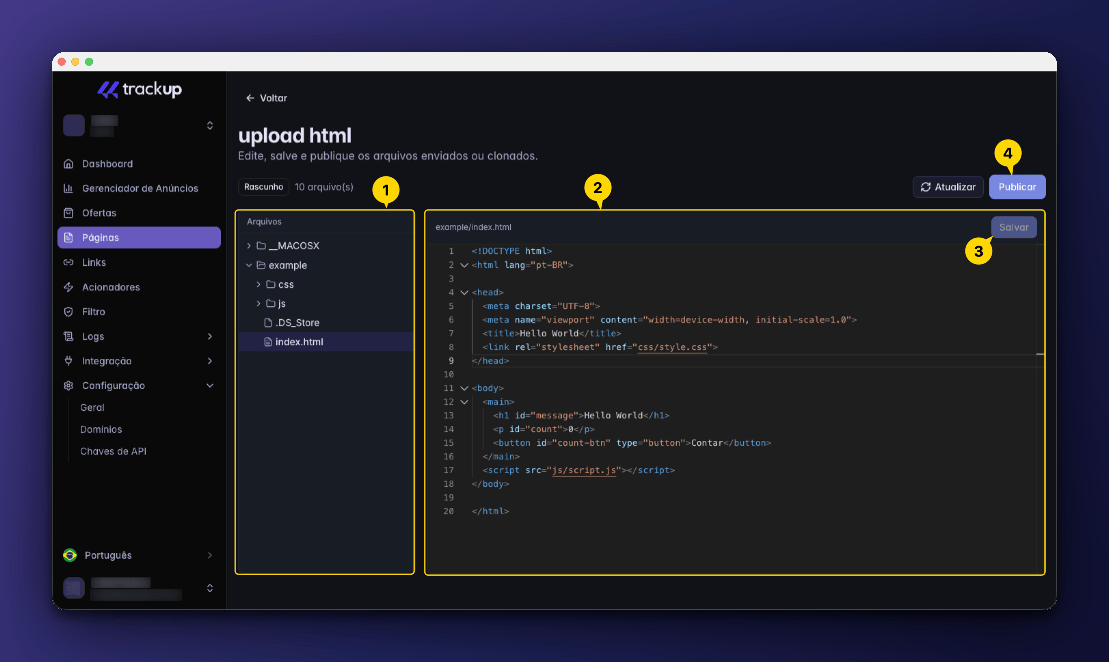This screenshot has width=1109, height=662.
Task: Click the Rascunho status badge
Action: pyautogui.click(x=263, y=187)
